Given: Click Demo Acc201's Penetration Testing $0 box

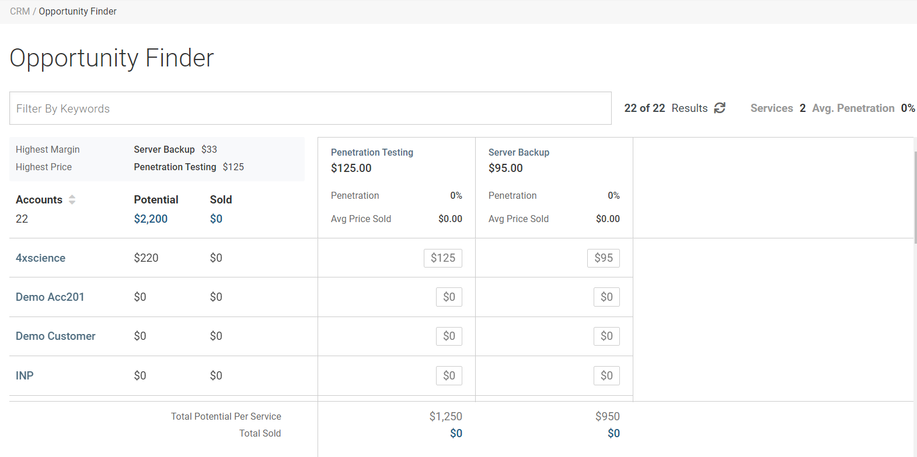Looking at the screenshot, I should [448, 297].
